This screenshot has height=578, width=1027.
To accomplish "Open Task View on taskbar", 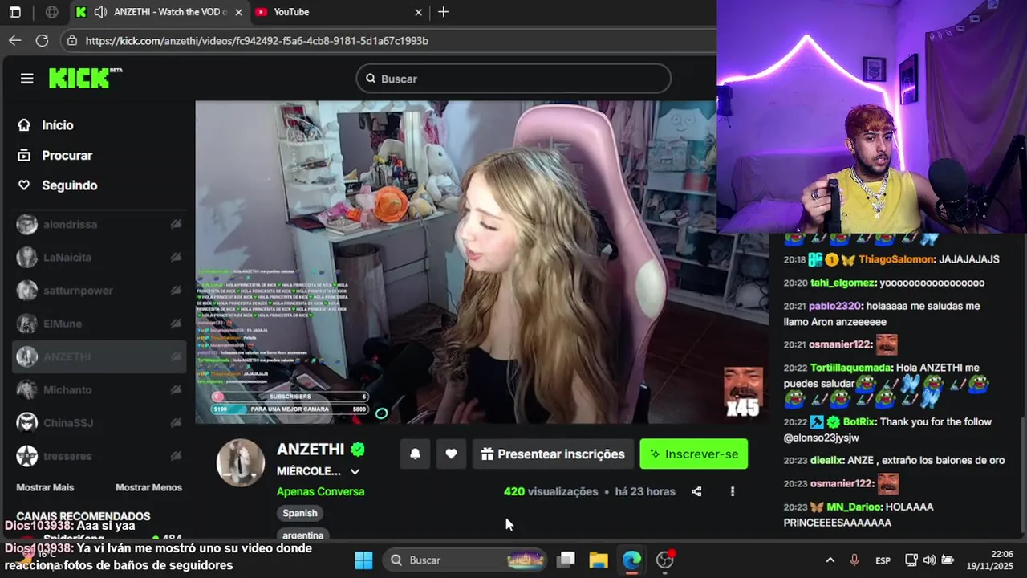I will pos(566,560).
